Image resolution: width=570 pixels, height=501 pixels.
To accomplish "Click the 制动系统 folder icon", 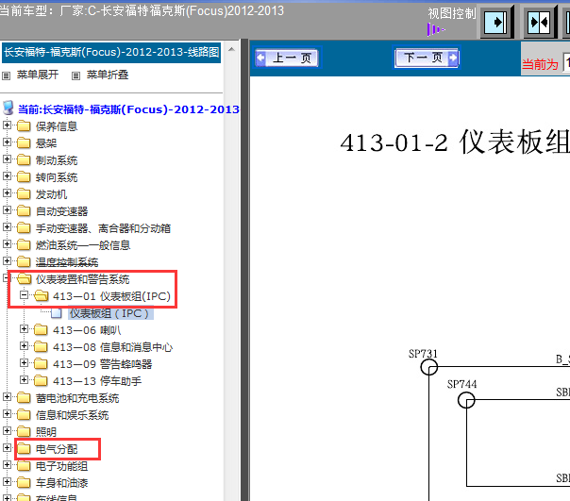I will click(24, 160).
